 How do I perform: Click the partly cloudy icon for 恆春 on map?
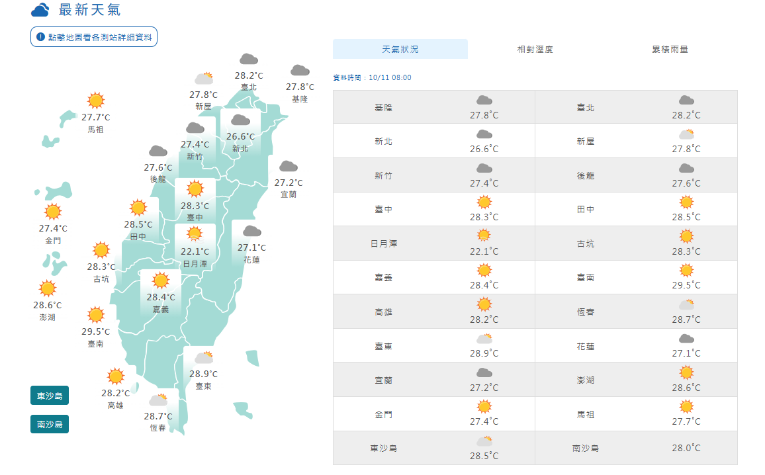coord(158,400)
